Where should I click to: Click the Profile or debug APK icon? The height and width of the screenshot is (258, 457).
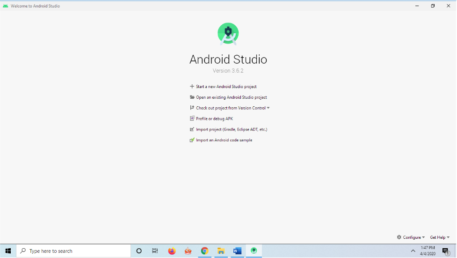[192, 119]
